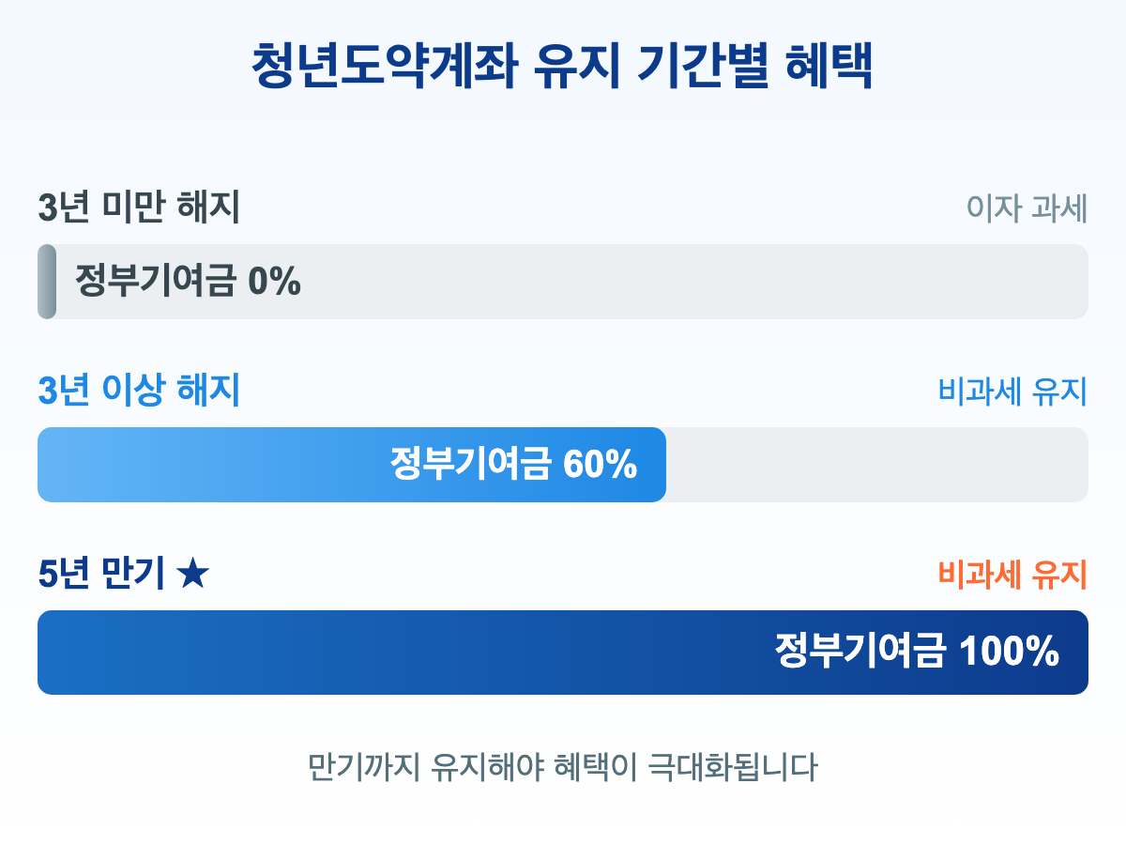Select the 3년 미만 해지 heading
The width and height of the screenshot is (1126, 845).
[x=139, y=207]
